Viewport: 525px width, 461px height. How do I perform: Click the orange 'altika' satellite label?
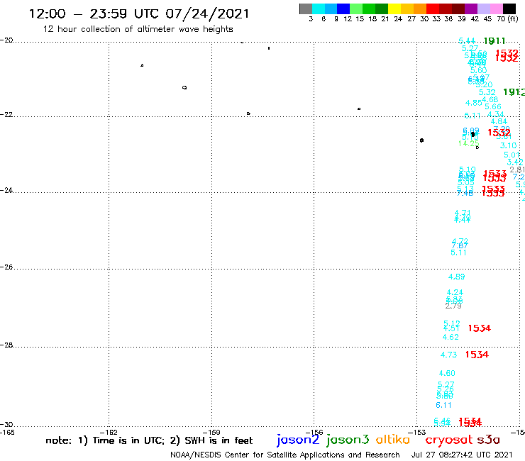(393, 439)
